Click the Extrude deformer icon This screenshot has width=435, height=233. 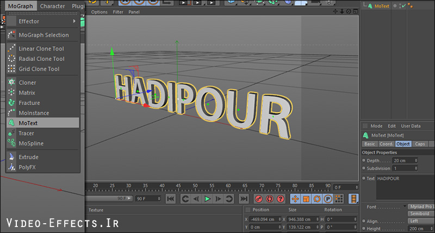(11, 157)
